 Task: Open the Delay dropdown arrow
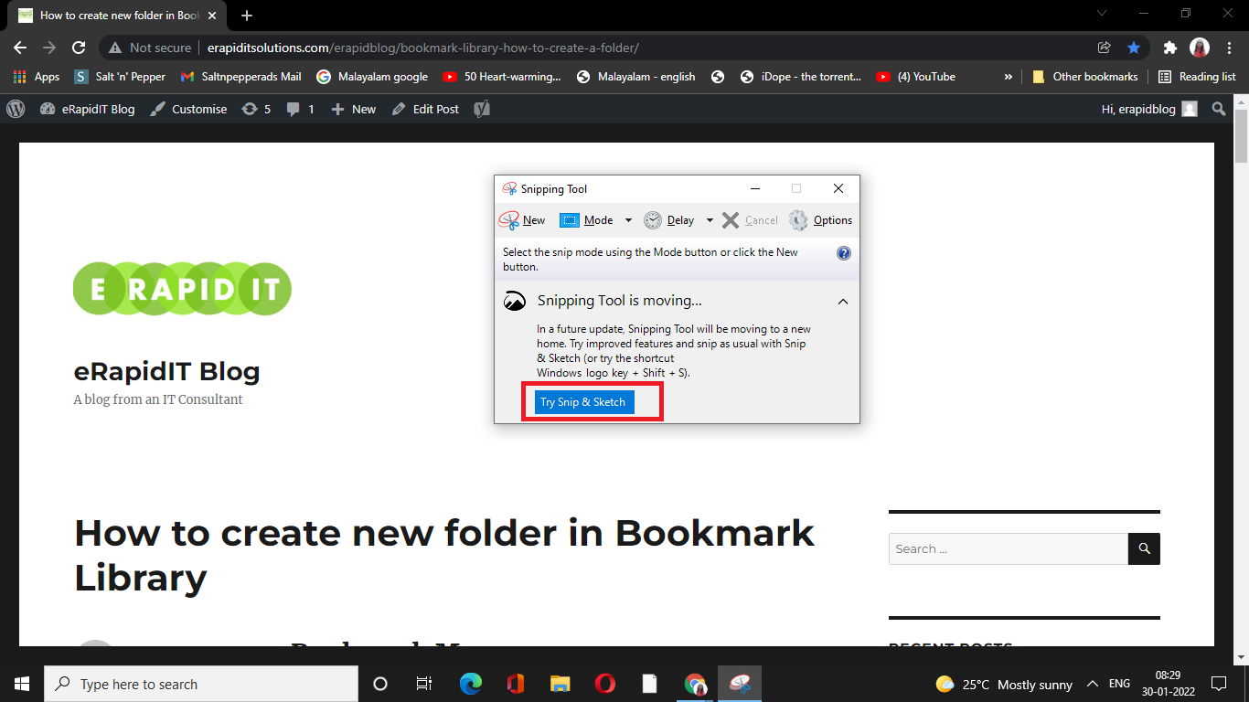pos(710,219)
